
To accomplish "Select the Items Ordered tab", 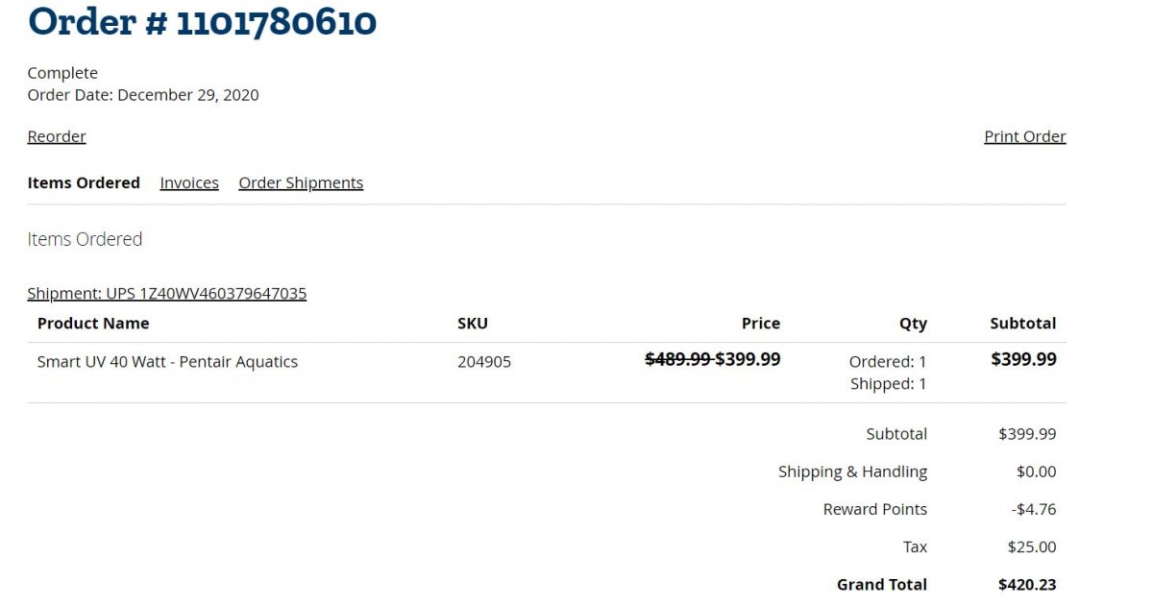I will tap(84, 182).
